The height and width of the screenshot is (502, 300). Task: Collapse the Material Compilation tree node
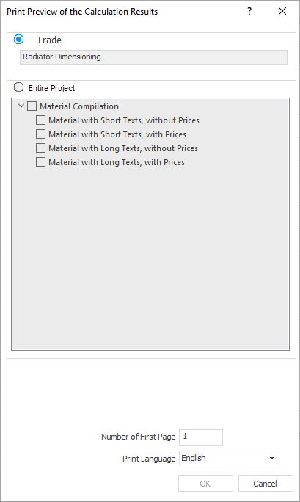[21, 106]
